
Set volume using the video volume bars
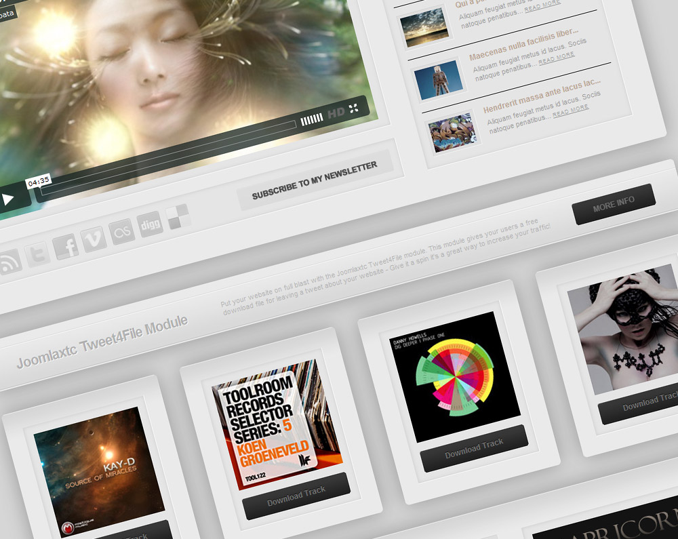tap(312, 119)
